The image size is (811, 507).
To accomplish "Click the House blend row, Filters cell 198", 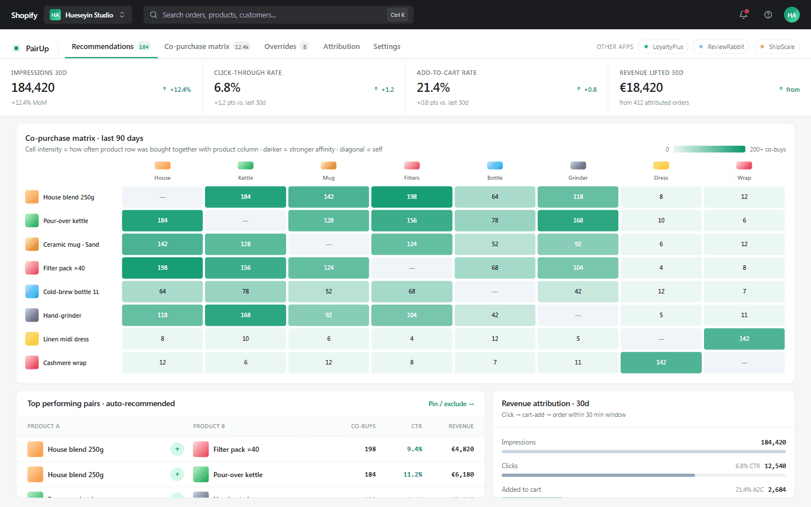I will (x=412, y=197).
